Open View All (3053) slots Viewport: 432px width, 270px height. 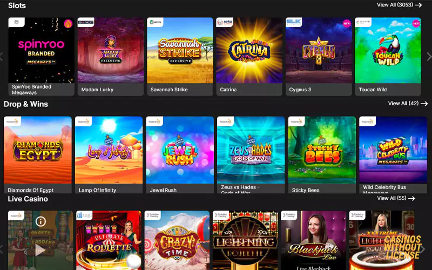(399, 5)
